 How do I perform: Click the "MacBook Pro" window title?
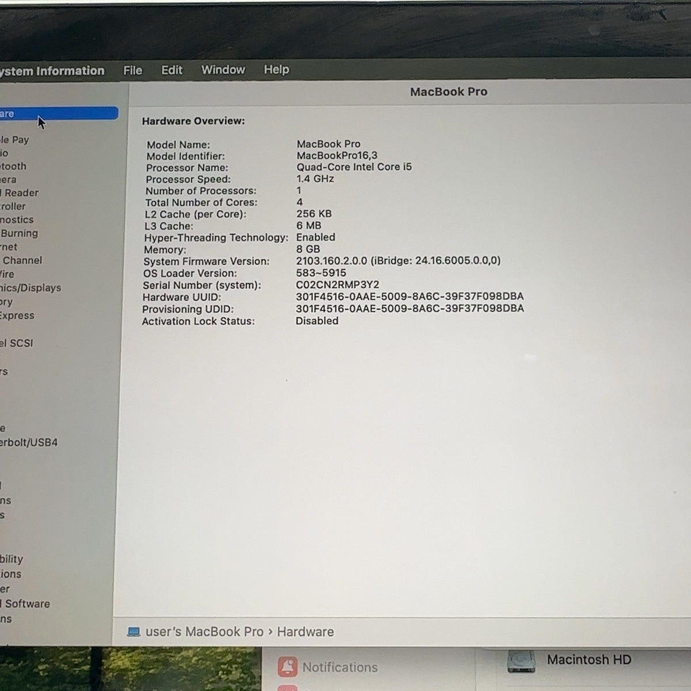coord(449,92)
